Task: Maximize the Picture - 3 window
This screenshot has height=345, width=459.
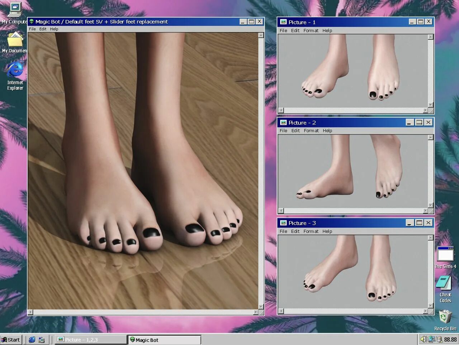Action: click(419, 222)
